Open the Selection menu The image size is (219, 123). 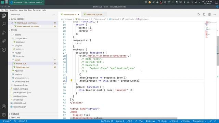(13, 10)
